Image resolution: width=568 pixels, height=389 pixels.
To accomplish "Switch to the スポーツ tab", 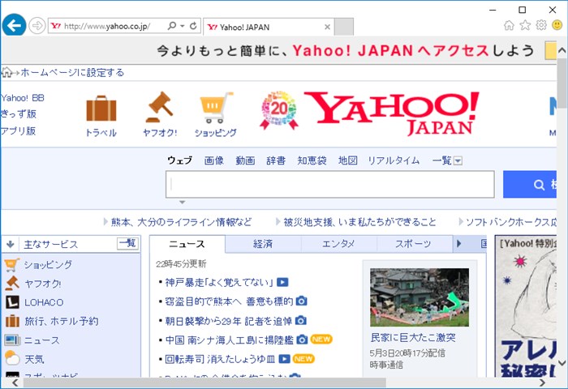I will 415,244.
